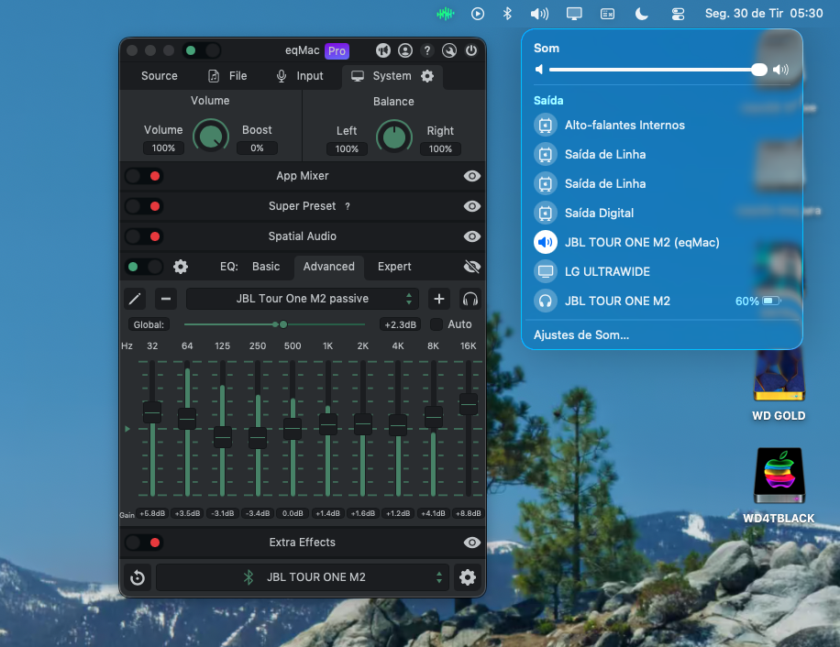
Task: Click the keyboard input icon in menu bar
Action: click(x=607, y=14)
